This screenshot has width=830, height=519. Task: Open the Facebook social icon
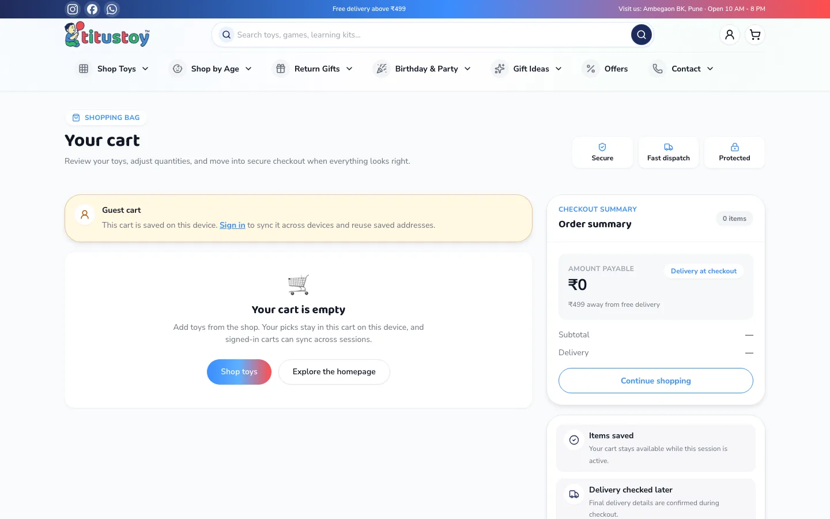pyautogui.click(x=92, y=9)
